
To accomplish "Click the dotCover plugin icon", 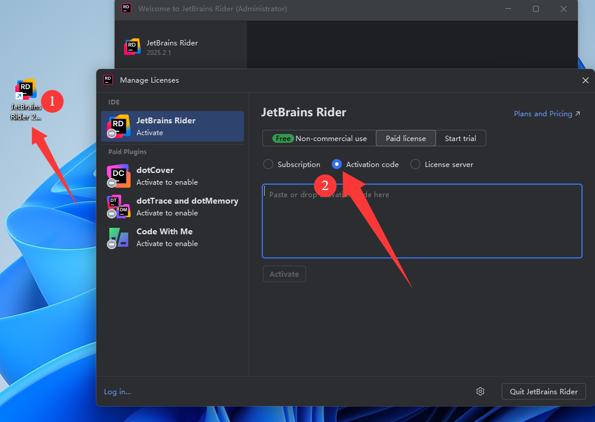I will click(x=118, y=175).
